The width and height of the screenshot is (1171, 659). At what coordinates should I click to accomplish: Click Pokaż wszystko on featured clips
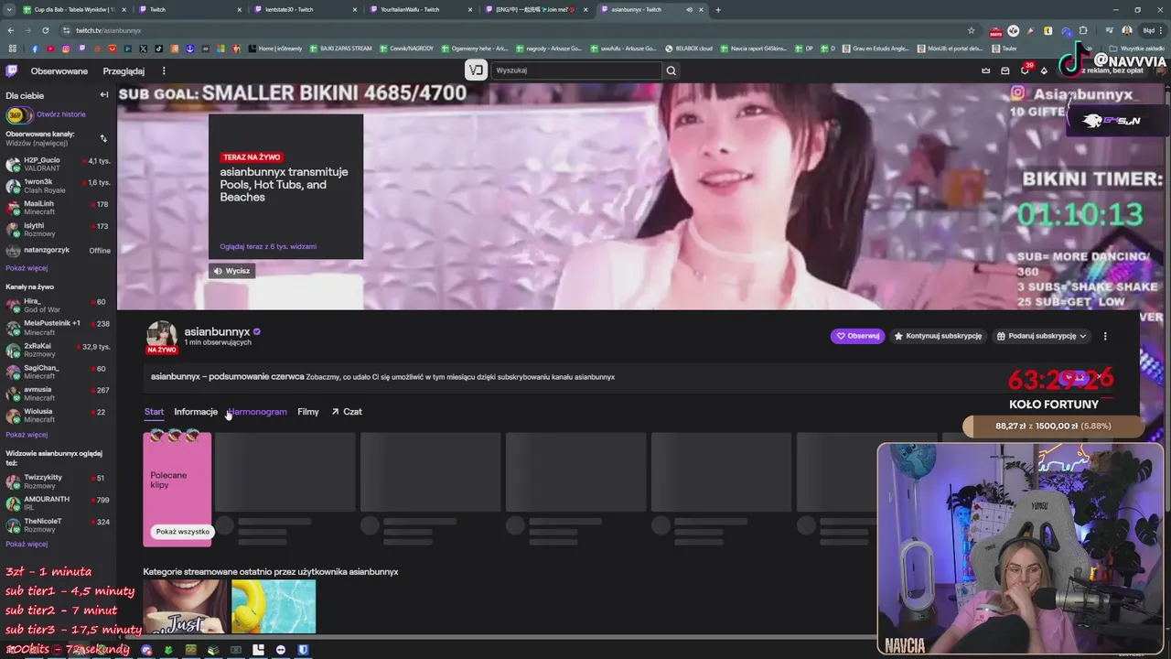pyautogui.click(x=182, y=532)
